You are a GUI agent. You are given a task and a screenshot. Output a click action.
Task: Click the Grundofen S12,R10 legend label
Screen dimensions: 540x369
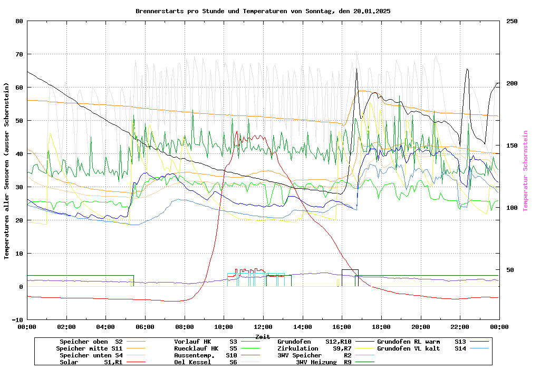pyautogui.click(x=314, y=342)
